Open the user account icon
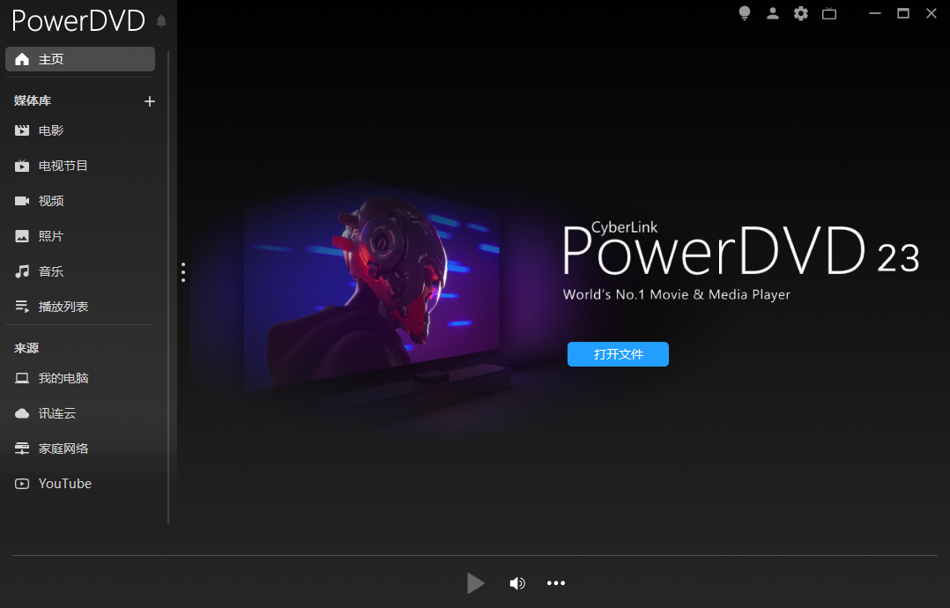Screen dimensions: 950x608 773,13
